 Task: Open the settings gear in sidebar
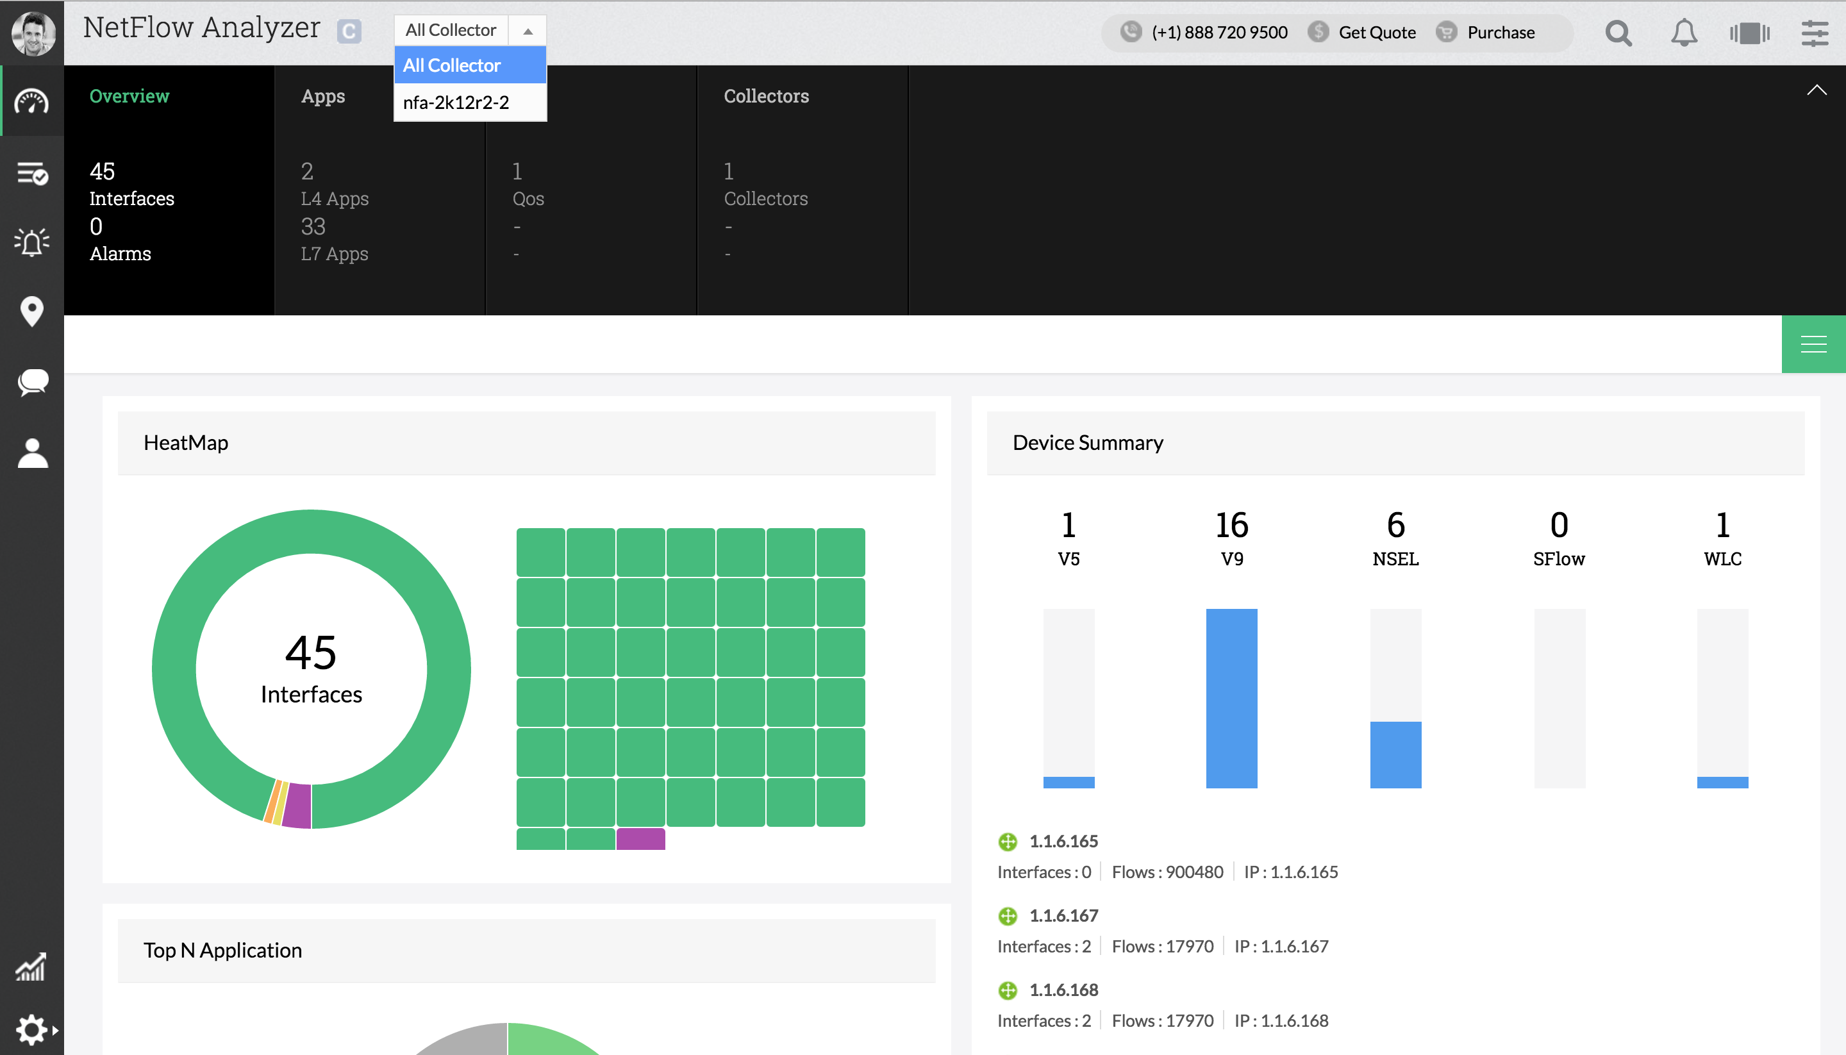[32, 1029]
